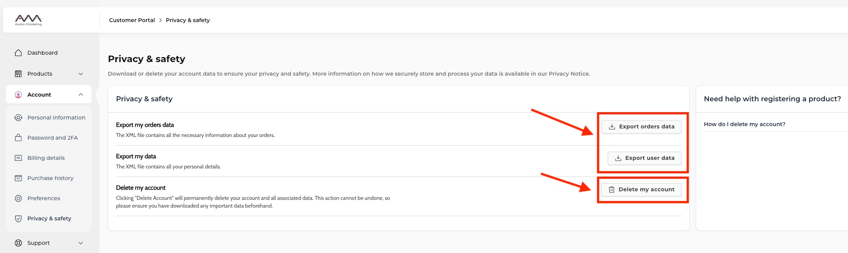The width and height of the screenshot is (848, 253).
Task: Click the Export orders data button
Action: coord(641,126)
